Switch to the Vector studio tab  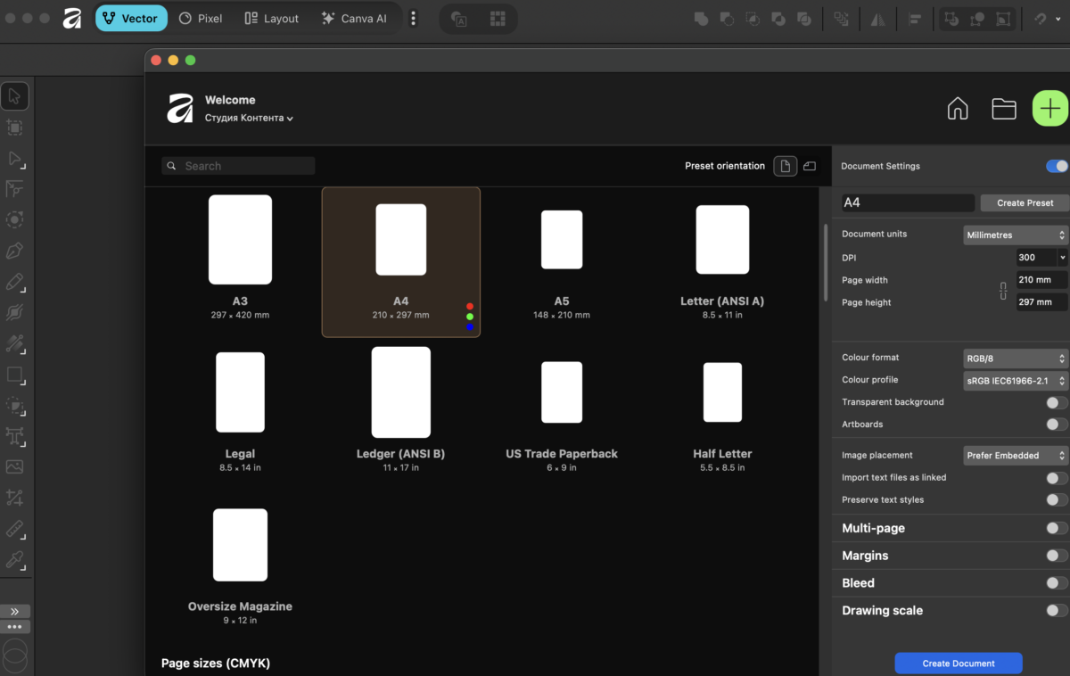(x=131, y=18)
